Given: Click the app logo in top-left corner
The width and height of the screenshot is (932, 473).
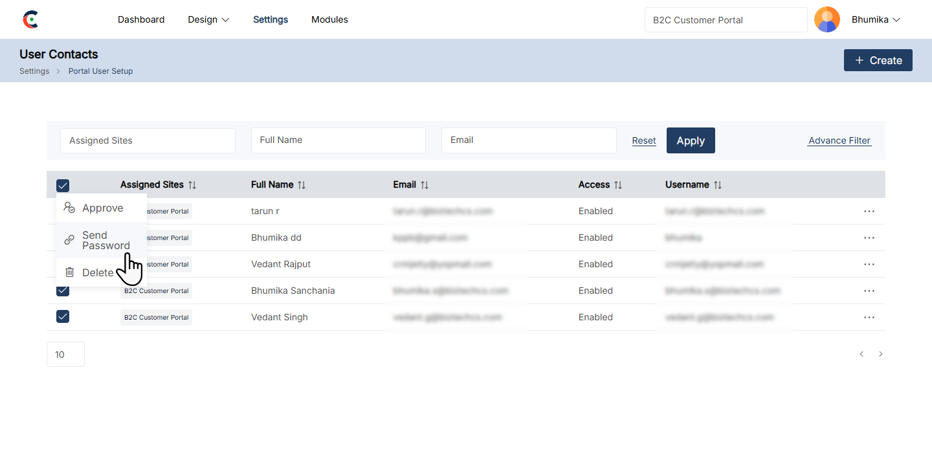Looking at the screenshot, I should coord(30,19).
